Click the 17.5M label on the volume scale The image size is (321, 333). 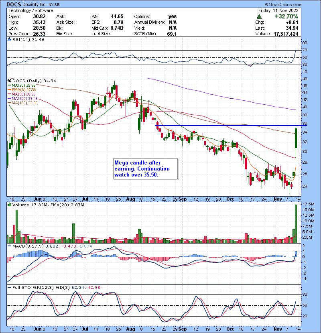tap(309, 204)
